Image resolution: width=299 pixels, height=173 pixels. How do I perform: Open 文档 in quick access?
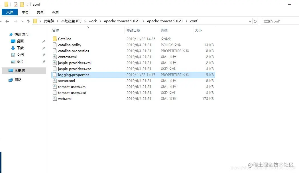pos(20,55)
